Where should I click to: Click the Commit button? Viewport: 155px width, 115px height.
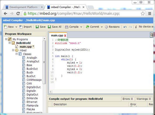pyautogui.click(x=92, y=27)
